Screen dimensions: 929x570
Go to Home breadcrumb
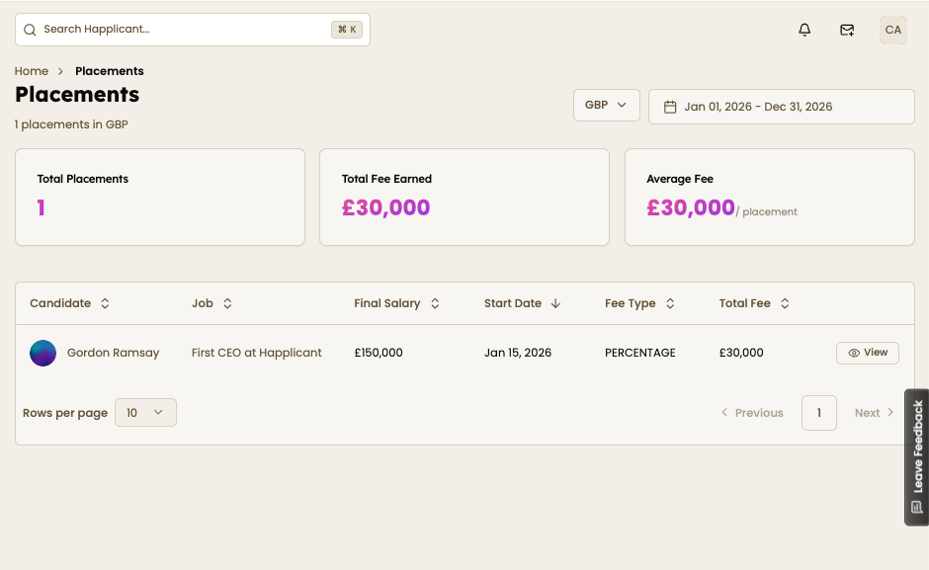tap(32, 71)
